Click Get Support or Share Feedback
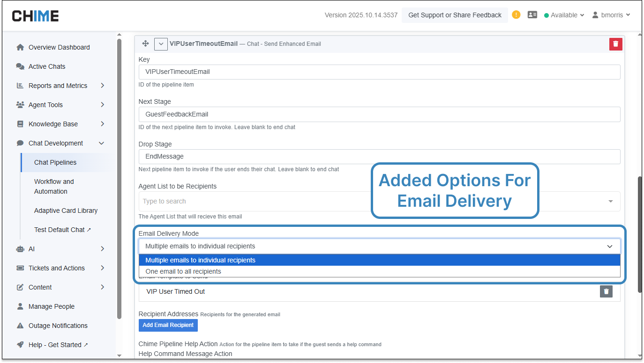Viewport: 644px width, 363px height. point(455,15)
